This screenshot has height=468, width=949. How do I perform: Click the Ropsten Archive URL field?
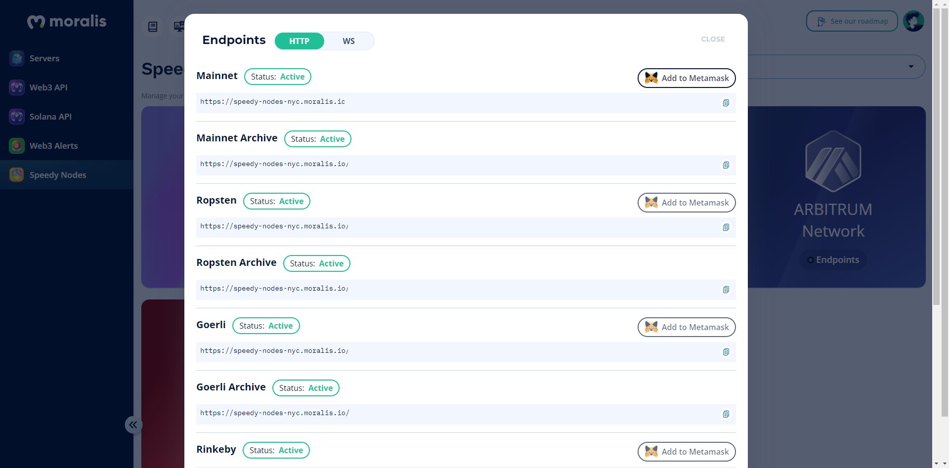(466, 290)
